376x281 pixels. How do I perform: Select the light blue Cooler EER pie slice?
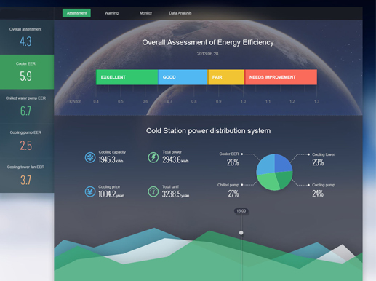tap(266, 165)
